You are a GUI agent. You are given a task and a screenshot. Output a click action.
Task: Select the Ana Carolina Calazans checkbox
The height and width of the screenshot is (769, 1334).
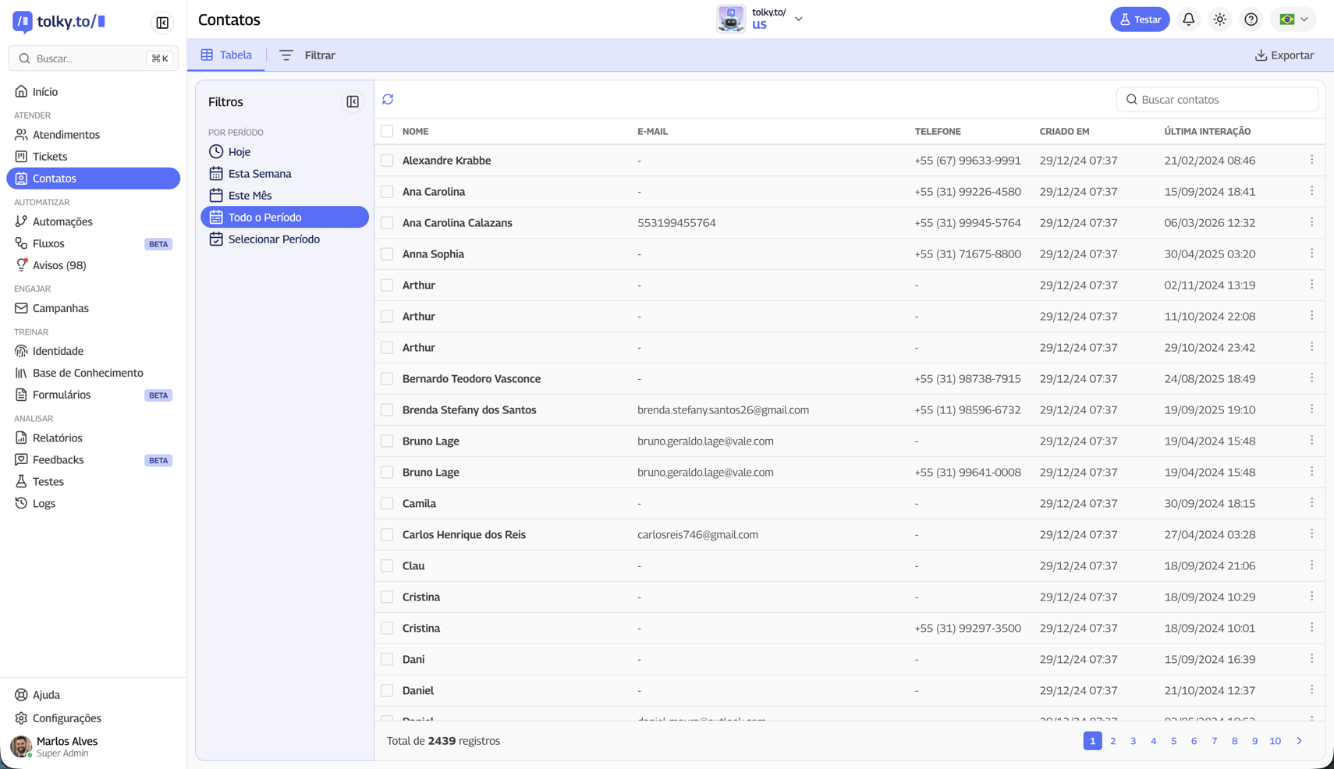(x=387, y=223)
